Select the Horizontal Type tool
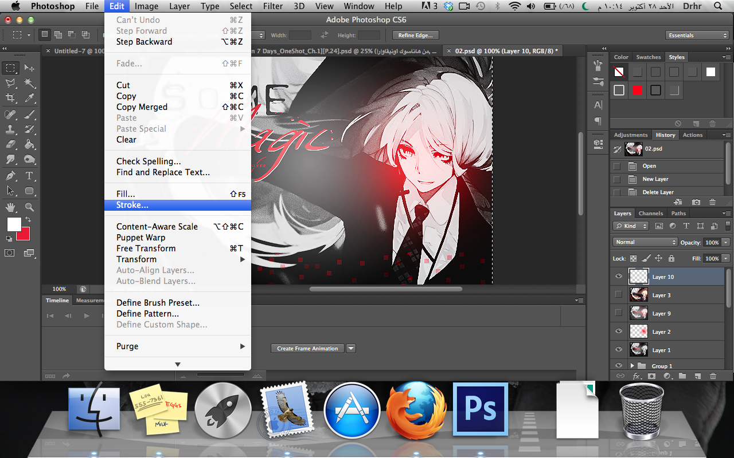Image resolution: width=734 pixels, height=458 pixels. (x=30, y=175)
